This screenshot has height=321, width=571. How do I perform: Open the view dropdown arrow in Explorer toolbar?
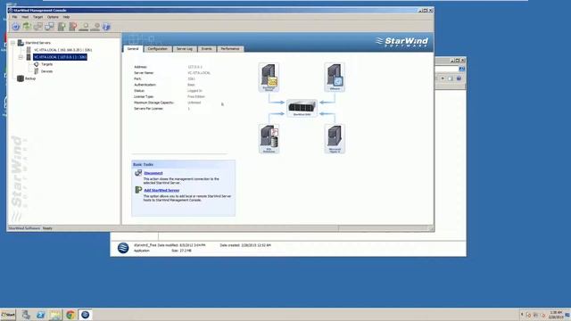443,78
